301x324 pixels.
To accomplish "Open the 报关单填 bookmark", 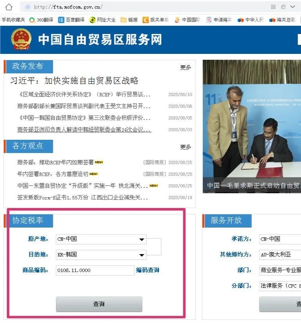I will (x=156, y=20).
